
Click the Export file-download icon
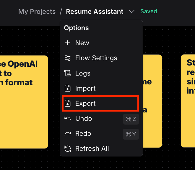click(68, 104)
